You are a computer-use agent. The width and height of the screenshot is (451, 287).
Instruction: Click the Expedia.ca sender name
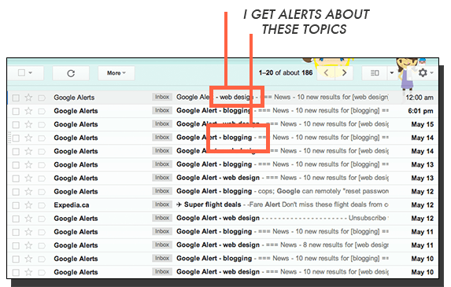point(72,205)
